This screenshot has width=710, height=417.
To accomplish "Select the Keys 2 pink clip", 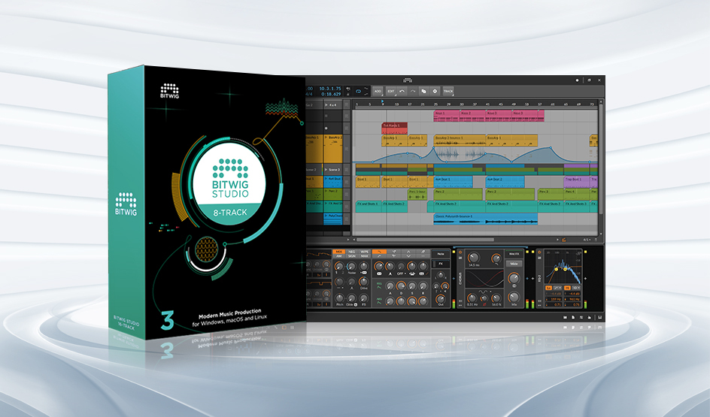I will pyautogui.click(x=473, y=116).
